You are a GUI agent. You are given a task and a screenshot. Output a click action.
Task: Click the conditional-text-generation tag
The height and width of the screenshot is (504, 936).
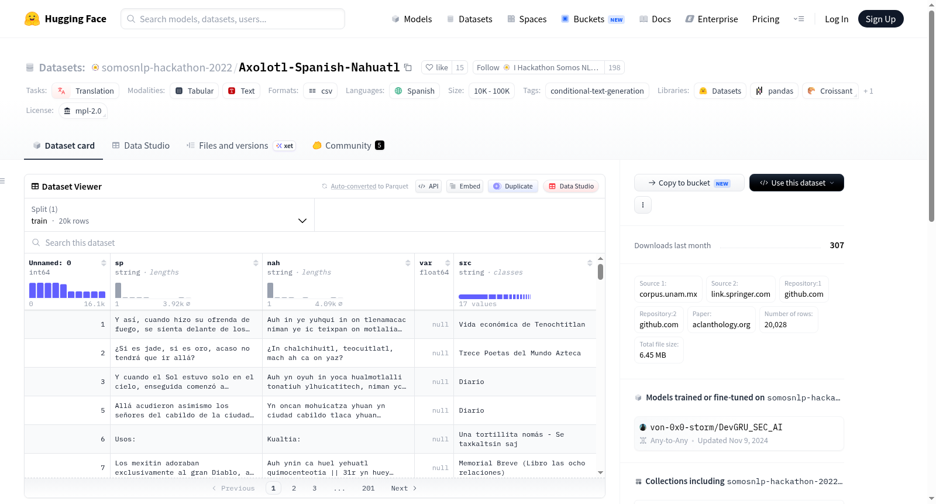point(597,91)
